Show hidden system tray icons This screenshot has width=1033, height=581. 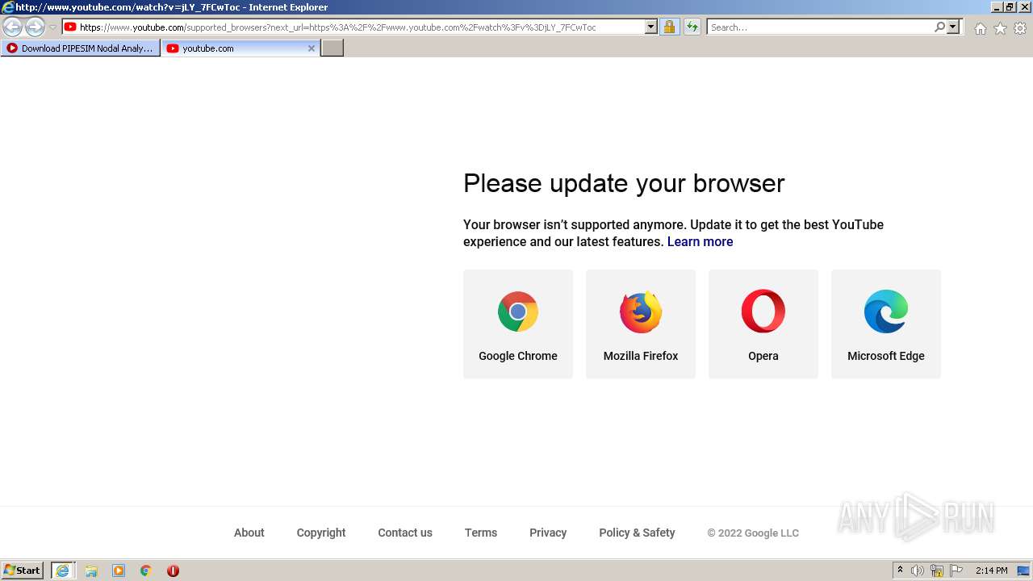pos(900,571)
